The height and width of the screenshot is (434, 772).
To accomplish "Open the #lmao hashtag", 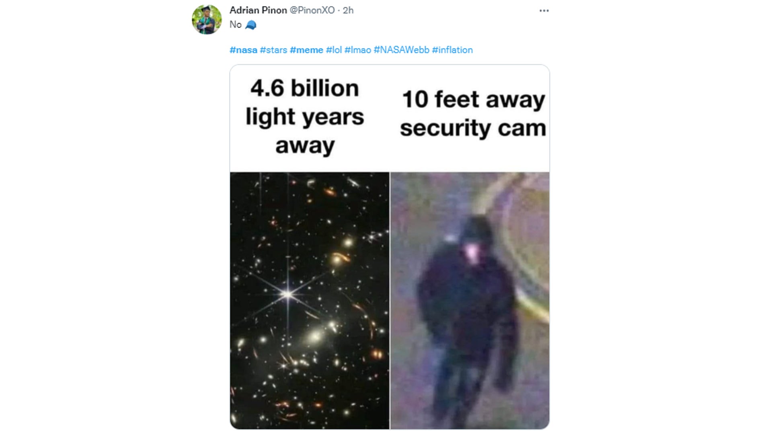I will [x=358, y=50].
